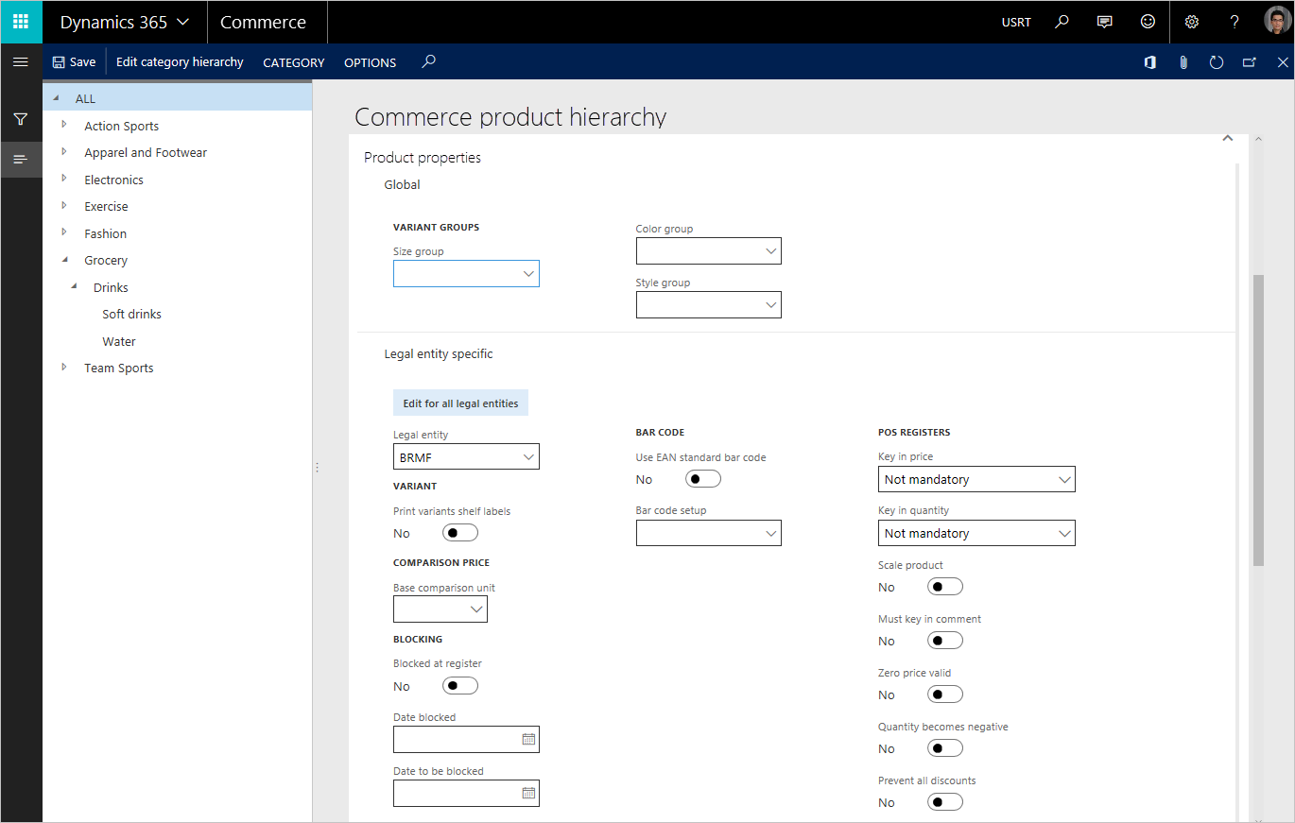Attach a file using the paperclip icon

pos(1183,61)
